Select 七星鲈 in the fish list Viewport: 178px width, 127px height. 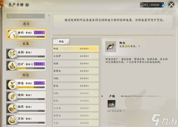[x=76, y=56]
